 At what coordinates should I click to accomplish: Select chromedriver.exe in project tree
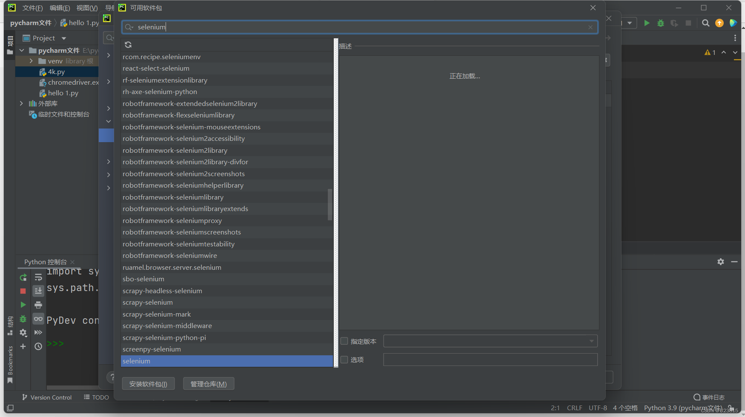69,83
